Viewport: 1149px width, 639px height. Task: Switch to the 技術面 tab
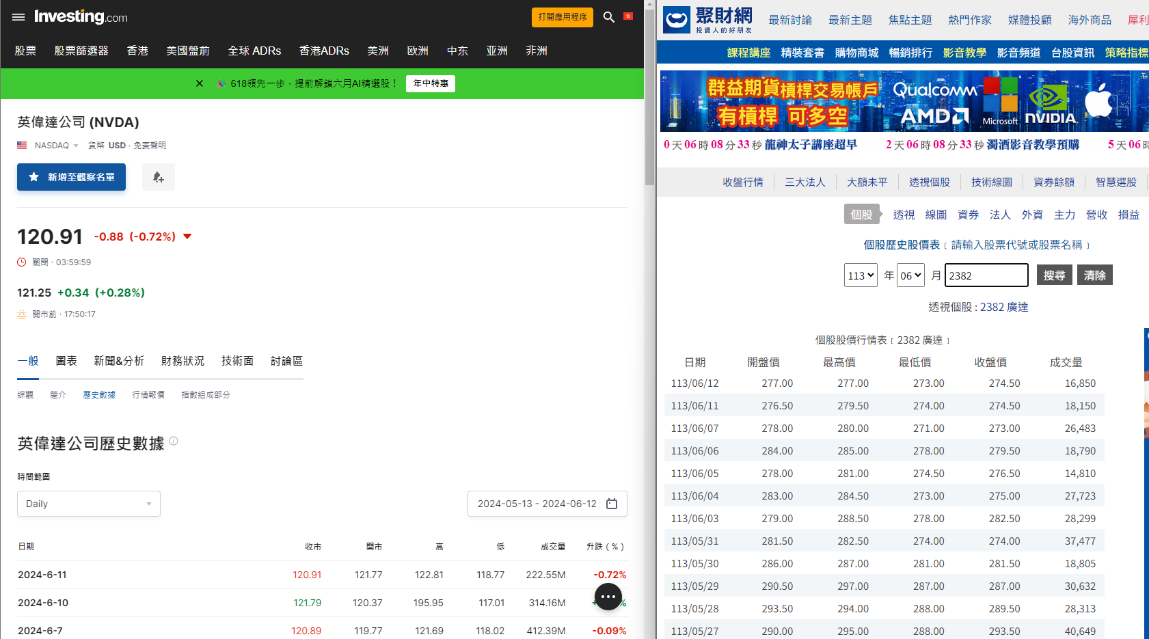[237, 361]
